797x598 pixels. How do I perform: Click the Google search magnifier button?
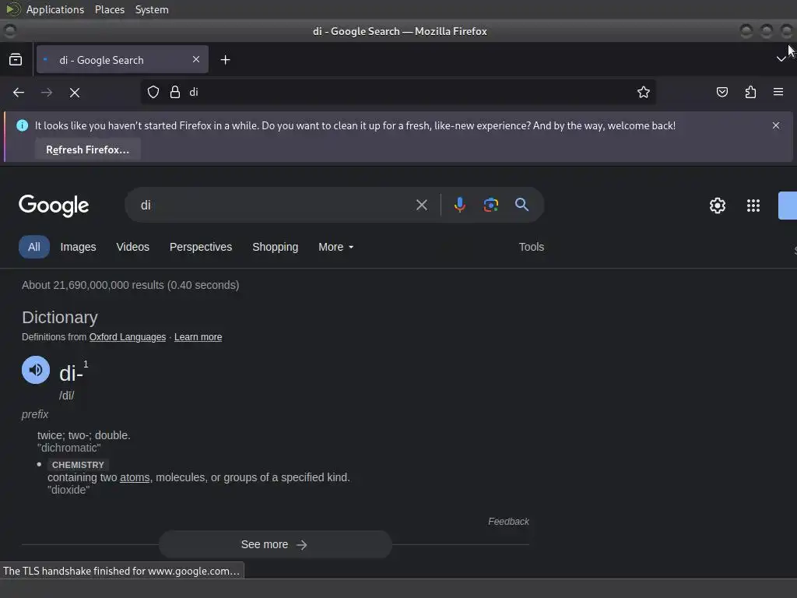tap(521, 205)
